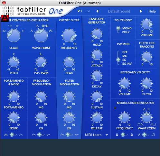Click the pink noise icon right of switch
The image size is (160, 156).
pos(21,135)
